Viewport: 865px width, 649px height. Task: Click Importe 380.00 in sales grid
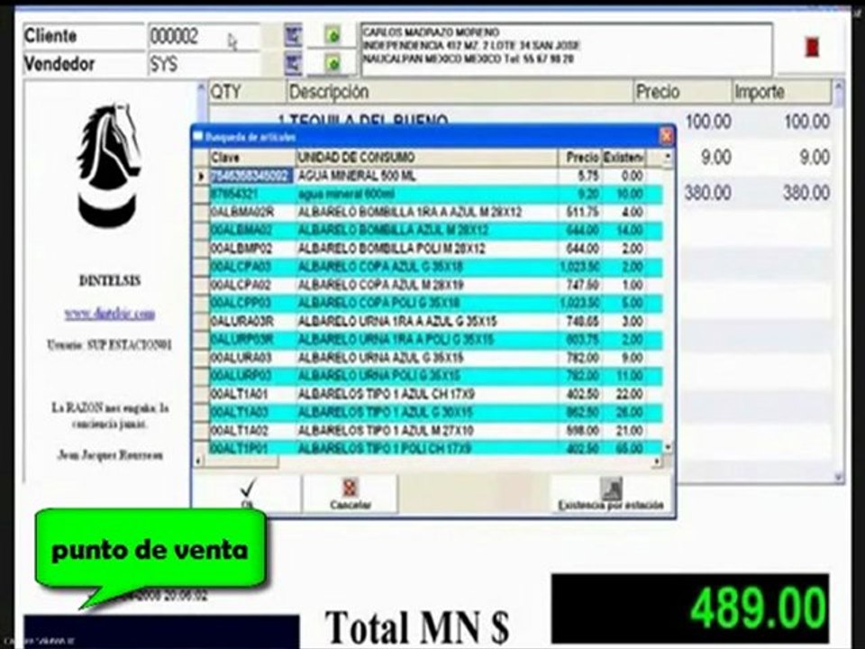click(x=806, y=193)
